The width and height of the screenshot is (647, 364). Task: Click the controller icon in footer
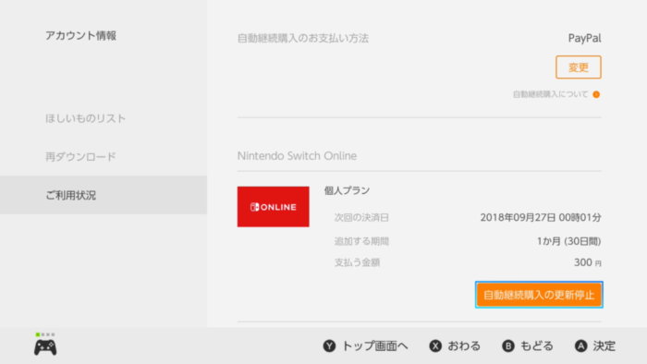(x=45, y=347)
